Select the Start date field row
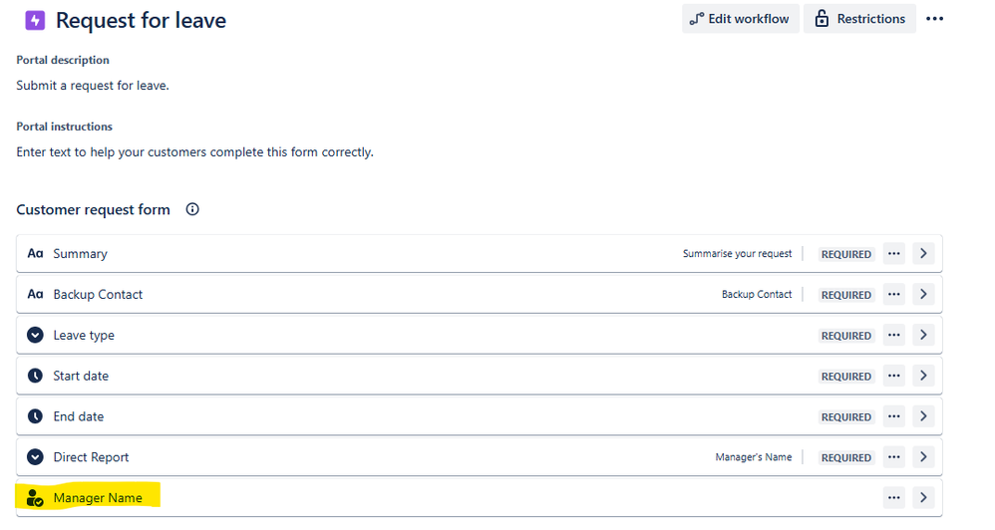Viewport: 995px width, 530px height. (480, 376)
